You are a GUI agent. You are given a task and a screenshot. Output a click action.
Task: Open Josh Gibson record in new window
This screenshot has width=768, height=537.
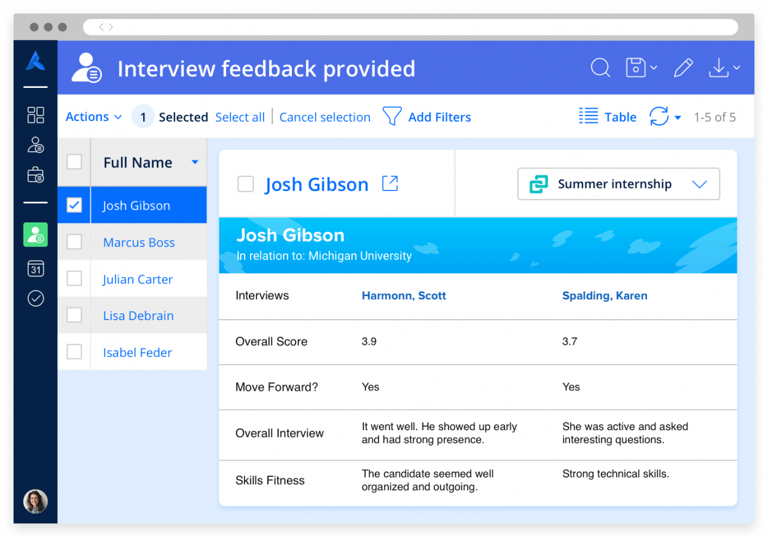[x=390, y=183]
